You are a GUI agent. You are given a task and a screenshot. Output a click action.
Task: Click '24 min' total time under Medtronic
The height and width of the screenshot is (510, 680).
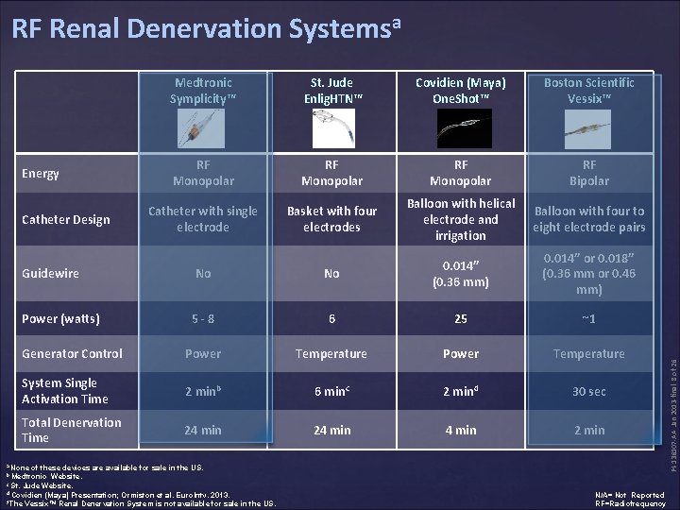[203, 430]
